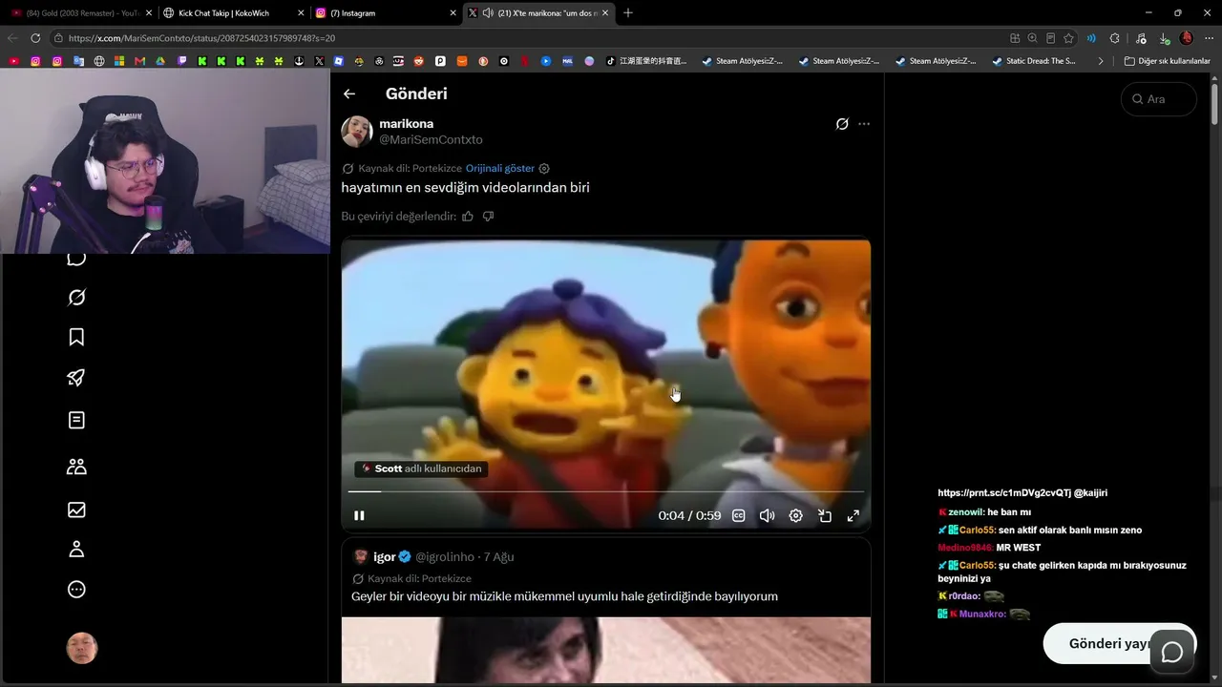Screen dimensions: 1222x687
Task: Show more bookmarks with the chevron
Action: [1101, 61]
